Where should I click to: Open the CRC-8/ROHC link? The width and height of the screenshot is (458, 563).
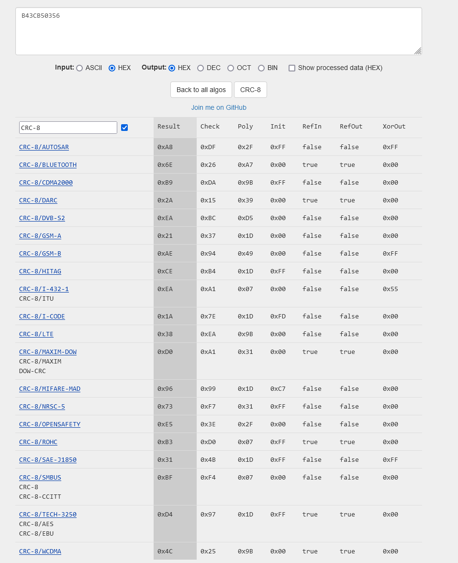click(38, 442)
